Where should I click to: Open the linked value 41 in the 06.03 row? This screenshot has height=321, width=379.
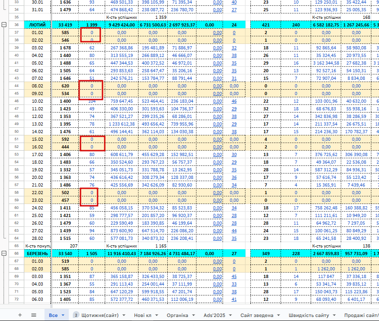[x=234, y=299]
